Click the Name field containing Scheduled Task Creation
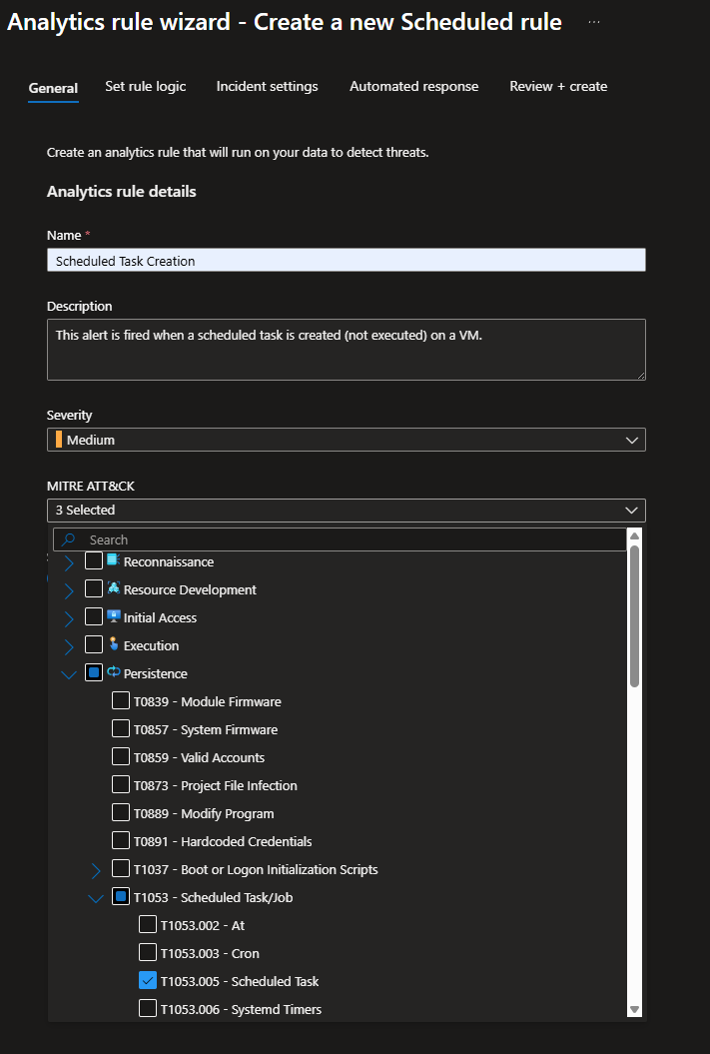This screenshot has width=710, height=1054. [x=346, y=261]
